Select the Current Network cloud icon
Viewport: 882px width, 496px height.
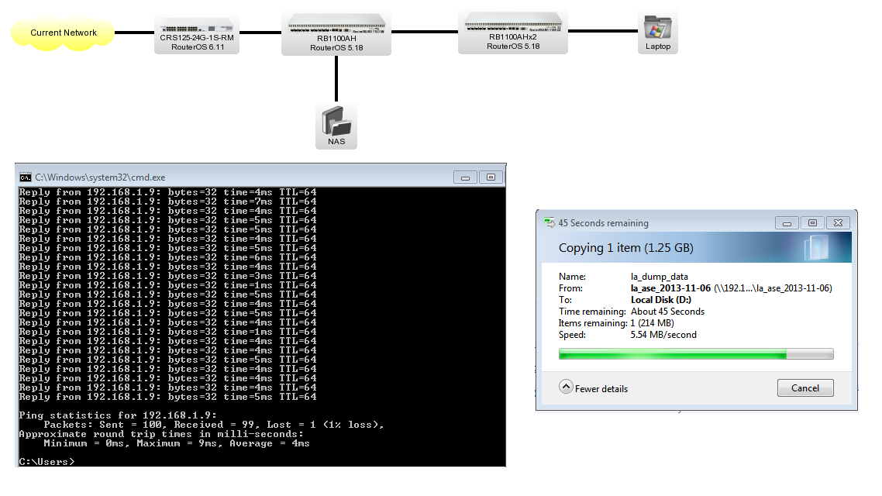[62, 33]
